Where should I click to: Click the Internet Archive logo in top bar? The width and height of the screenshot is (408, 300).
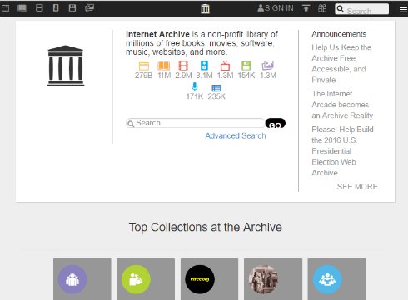click(x=205, y=8)
